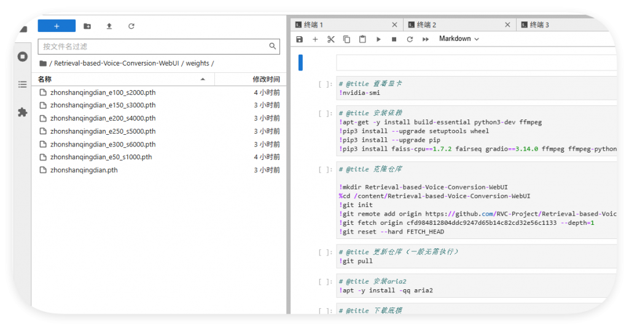Screen dimensions: 629x326
Task: Open the running terminals and kernels sidebar
Action: click(23, 56)
